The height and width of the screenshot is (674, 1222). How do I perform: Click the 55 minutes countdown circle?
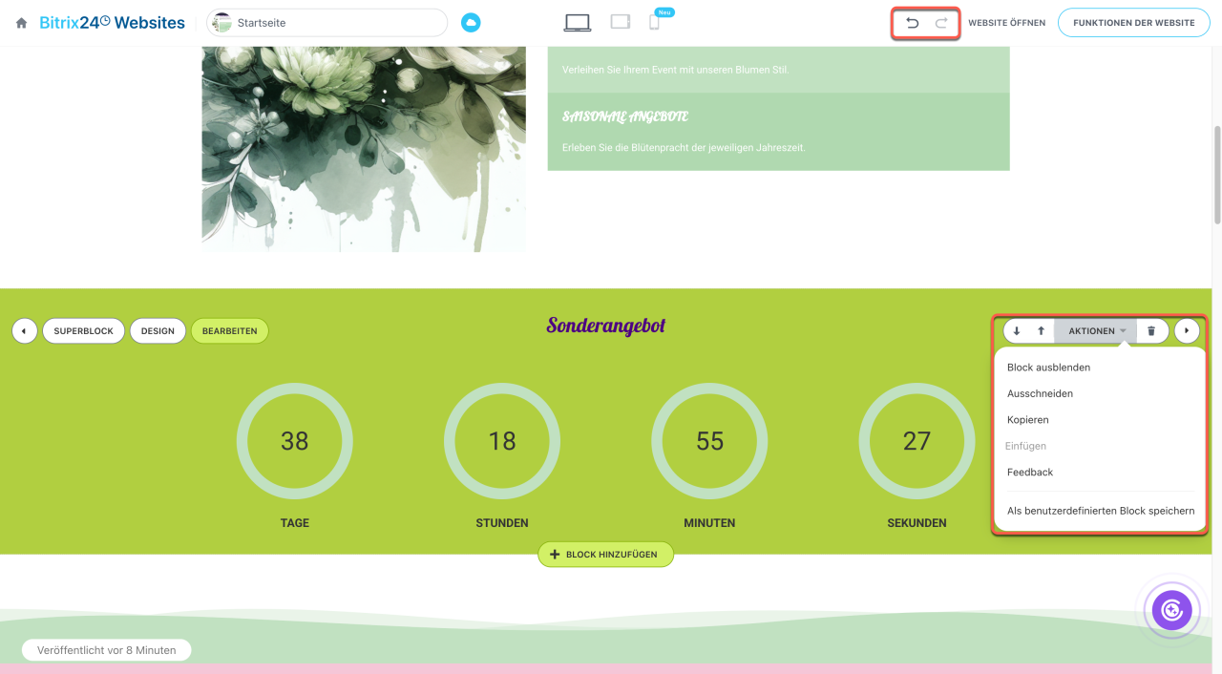[709, 441]
